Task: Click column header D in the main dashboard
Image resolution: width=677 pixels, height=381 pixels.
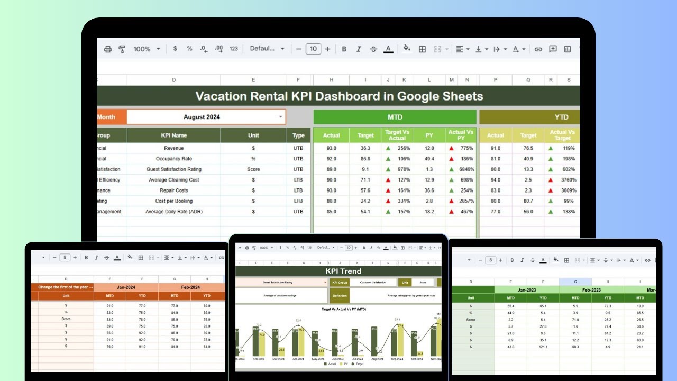Action: click(174, 80)
